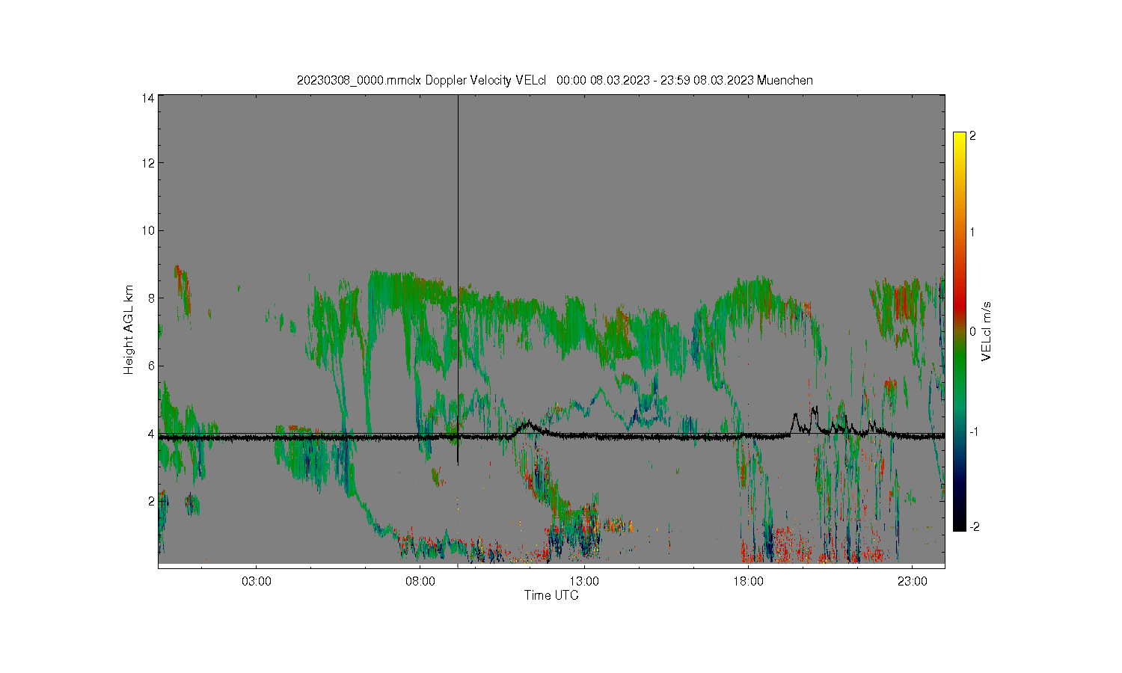Click the high cloud patch near 01:00 at 8.5 km
This screenshot has height=673, width=1122.
182,288
